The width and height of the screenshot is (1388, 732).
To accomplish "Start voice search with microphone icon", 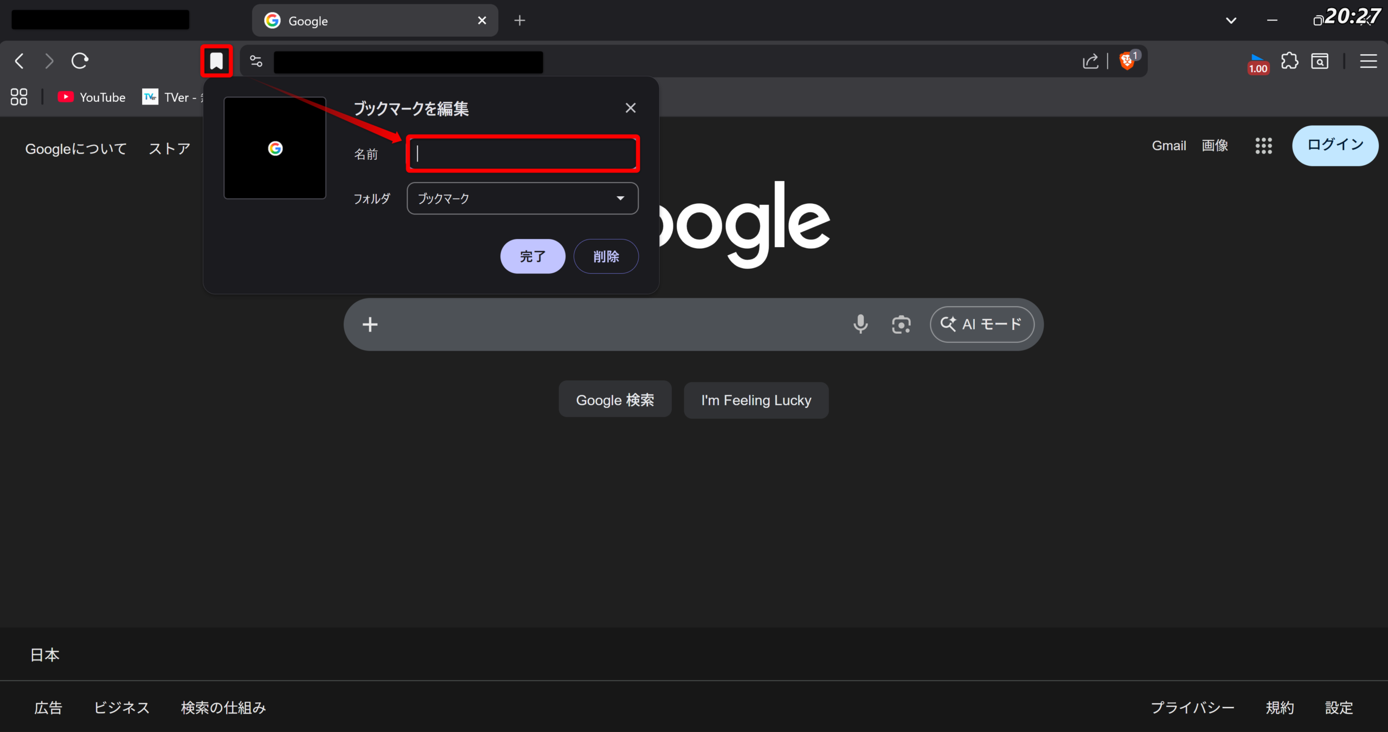I will (x=860, y=324).
